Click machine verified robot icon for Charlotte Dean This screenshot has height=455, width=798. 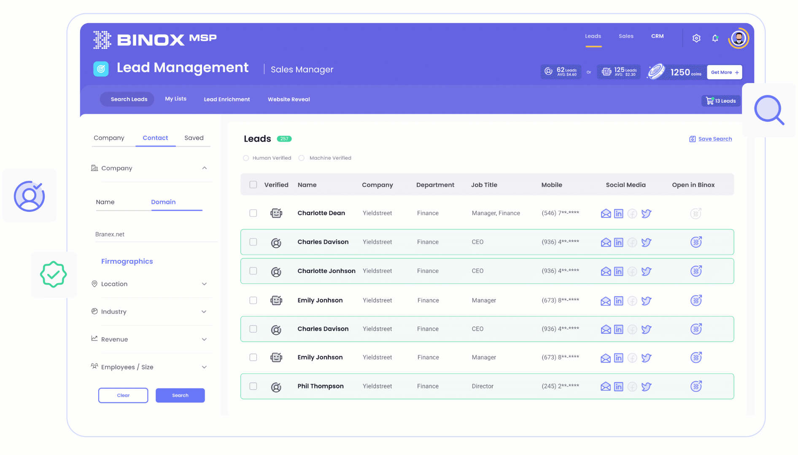point(276,213)
